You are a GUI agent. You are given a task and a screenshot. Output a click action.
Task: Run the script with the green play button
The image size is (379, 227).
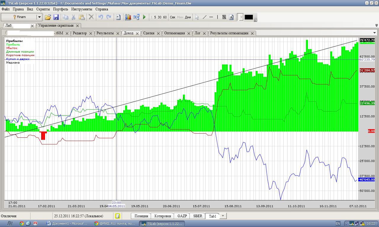[x=144, y=17]
